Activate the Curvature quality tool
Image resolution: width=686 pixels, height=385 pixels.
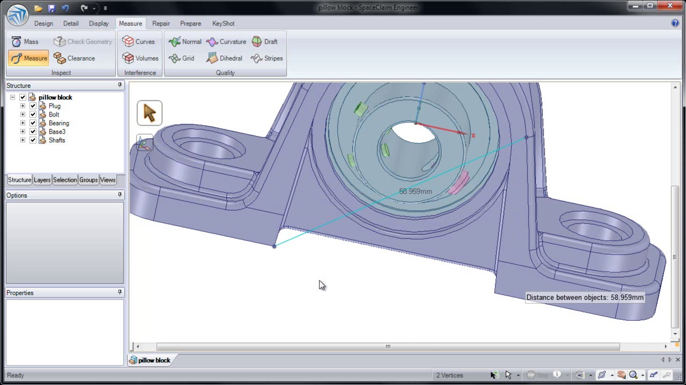click(x=226, y=42)
